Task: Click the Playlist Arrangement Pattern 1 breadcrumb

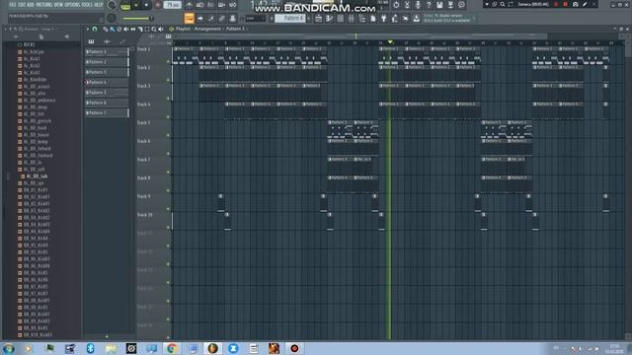Action: pyautogui.click(x=210, y=29)
